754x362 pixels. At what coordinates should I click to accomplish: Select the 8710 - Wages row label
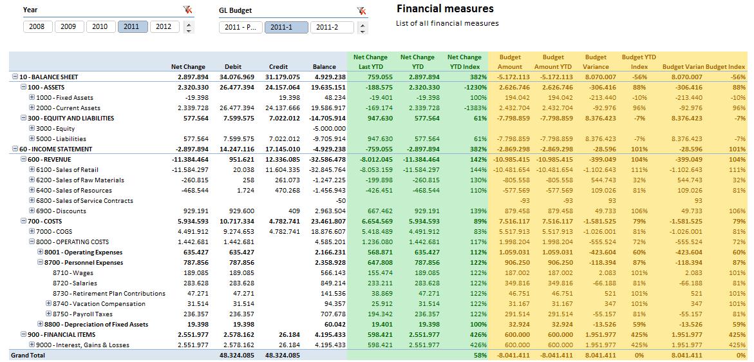tap(73, 272)
